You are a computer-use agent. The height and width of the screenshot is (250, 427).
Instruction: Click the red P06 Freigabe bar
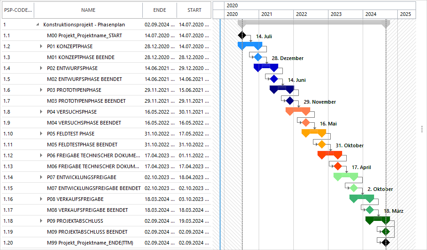330,153
